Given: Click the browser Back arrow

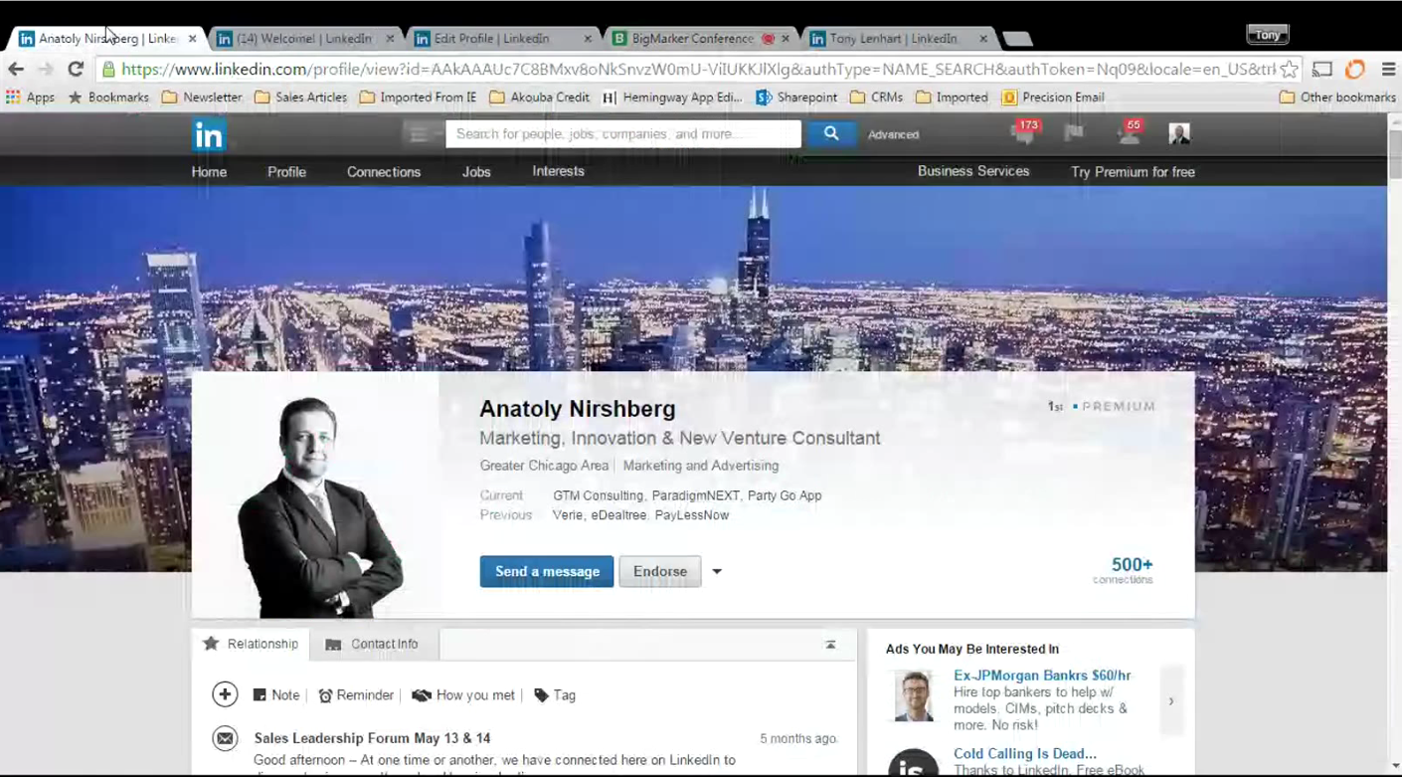Looking at the screenshot, I should [16, 69].
